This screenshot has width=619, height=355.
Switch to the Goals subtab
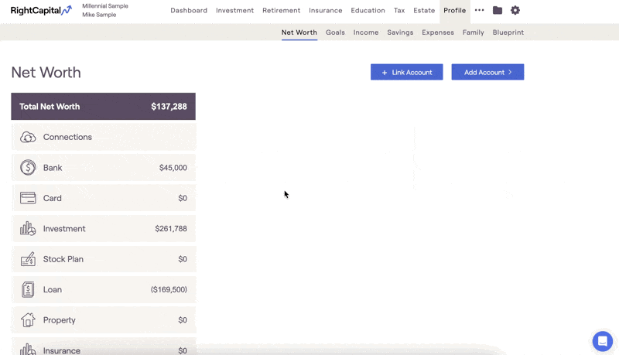(335, 32)
